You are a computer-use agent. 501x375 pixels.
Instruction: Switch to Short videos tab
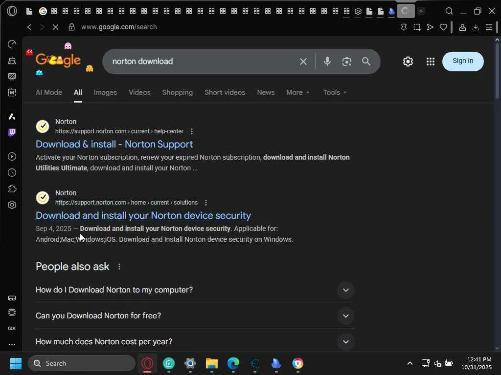225,92
